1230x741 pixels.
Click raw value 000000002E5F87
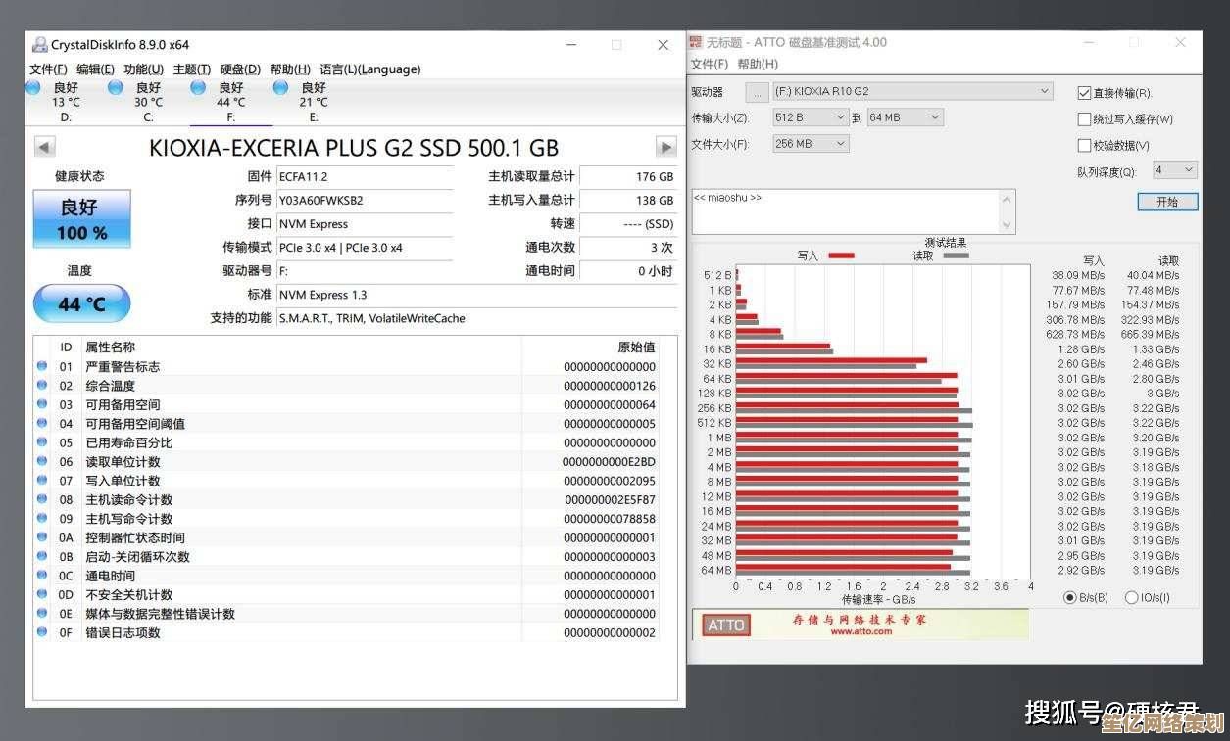tap(610, 499)
